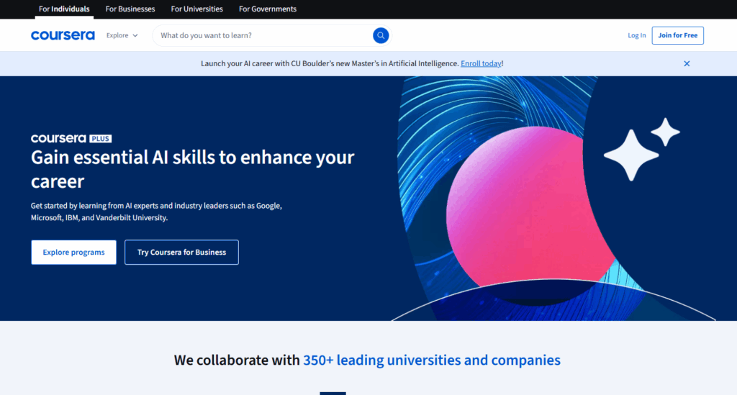The height and width of the screenshot is (395, 737).
Task: Click the small white sparkle star graphic
Action: pos(666,132)
